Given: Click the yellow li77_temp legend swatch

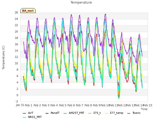Looking at the screenshot, I should point(106,113).
